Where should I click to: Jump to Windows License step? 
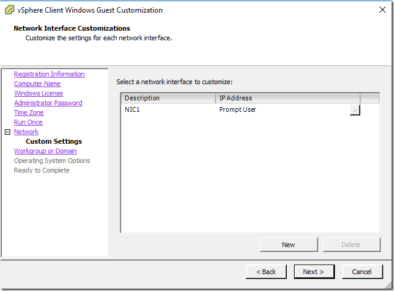pyautogui.click(x=39, y=93)
